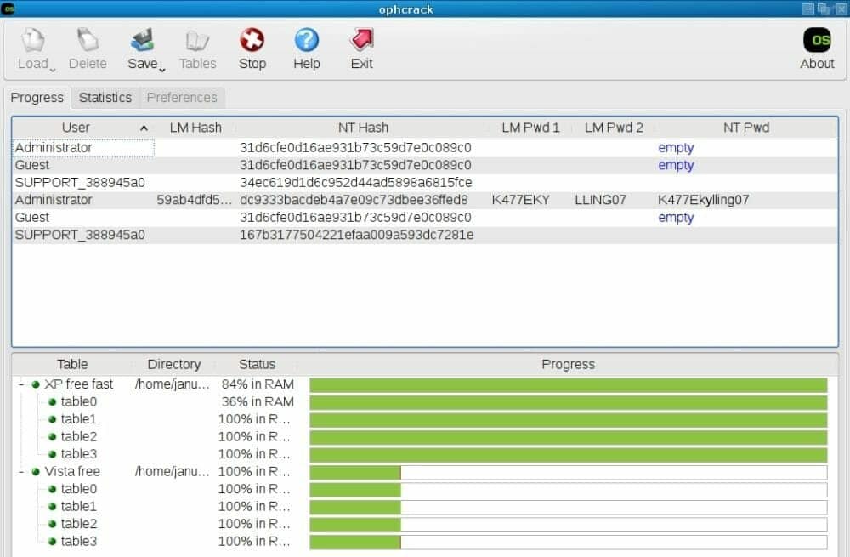Open Help via the question mark icon
Viewport: 850px width, 557px height.
[306, 40]
